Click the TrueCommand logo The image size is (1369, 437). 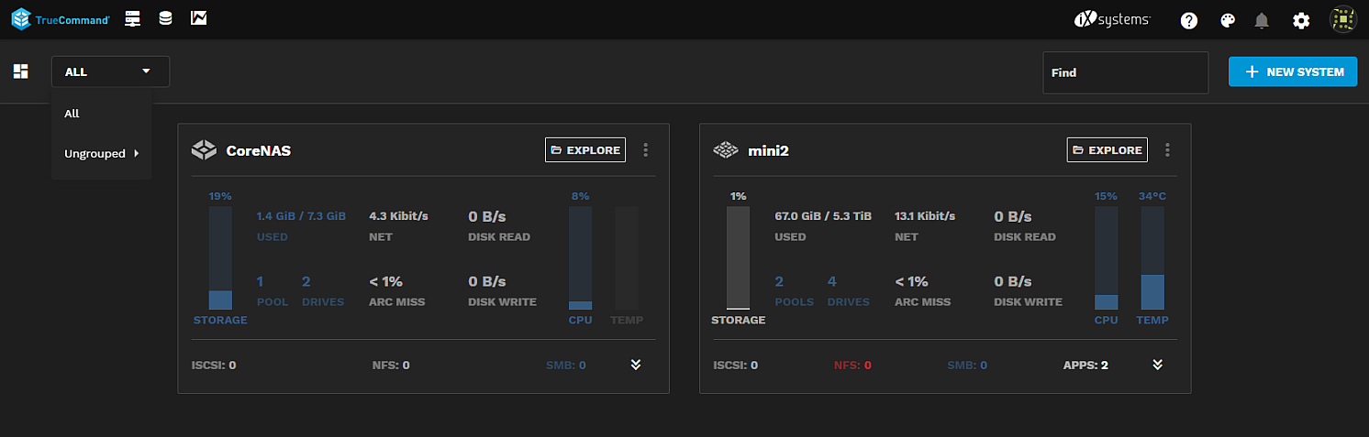(x=61, y=19)
